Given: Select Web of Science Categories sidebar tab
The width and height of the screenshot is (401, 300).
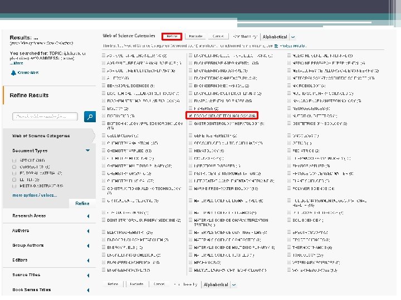Looking at the screenshot, I should pyautogui.click(x=48, y=136).
